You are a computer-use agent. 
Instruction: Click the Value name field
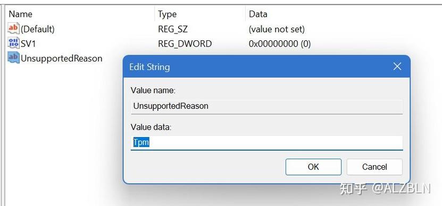coord(266,107)
